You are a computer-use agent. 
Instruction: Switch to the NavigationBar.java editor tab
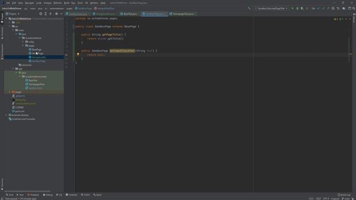(105, 14)
